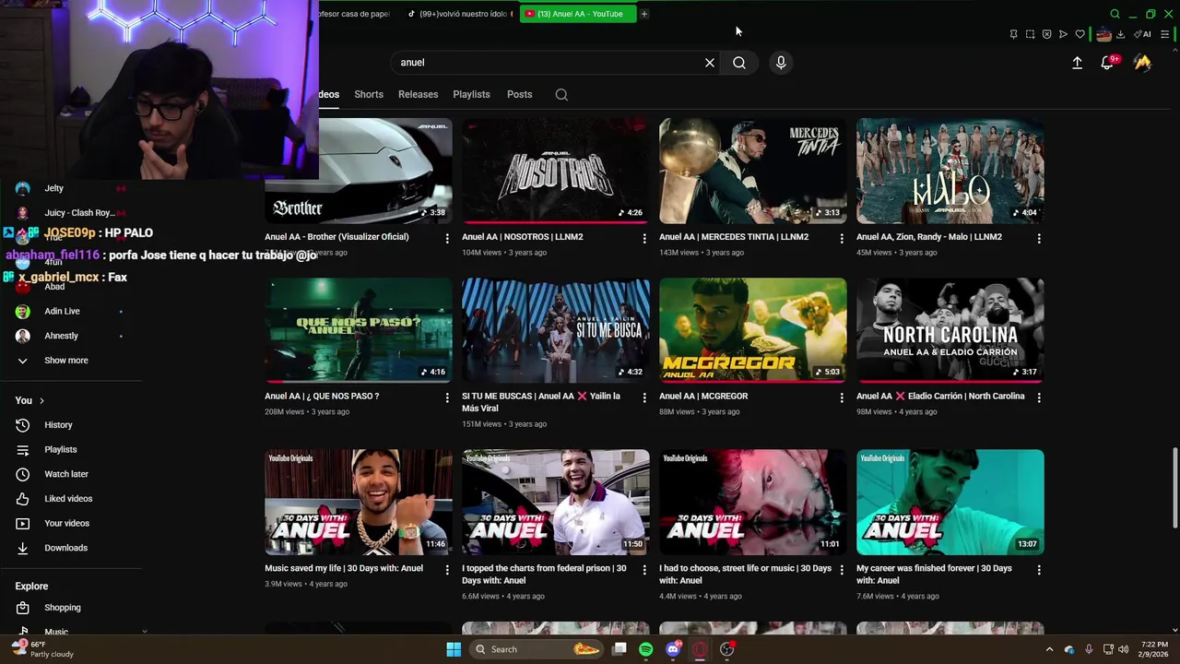Open browser easy setup menu icon

[x=1165, y=34]
